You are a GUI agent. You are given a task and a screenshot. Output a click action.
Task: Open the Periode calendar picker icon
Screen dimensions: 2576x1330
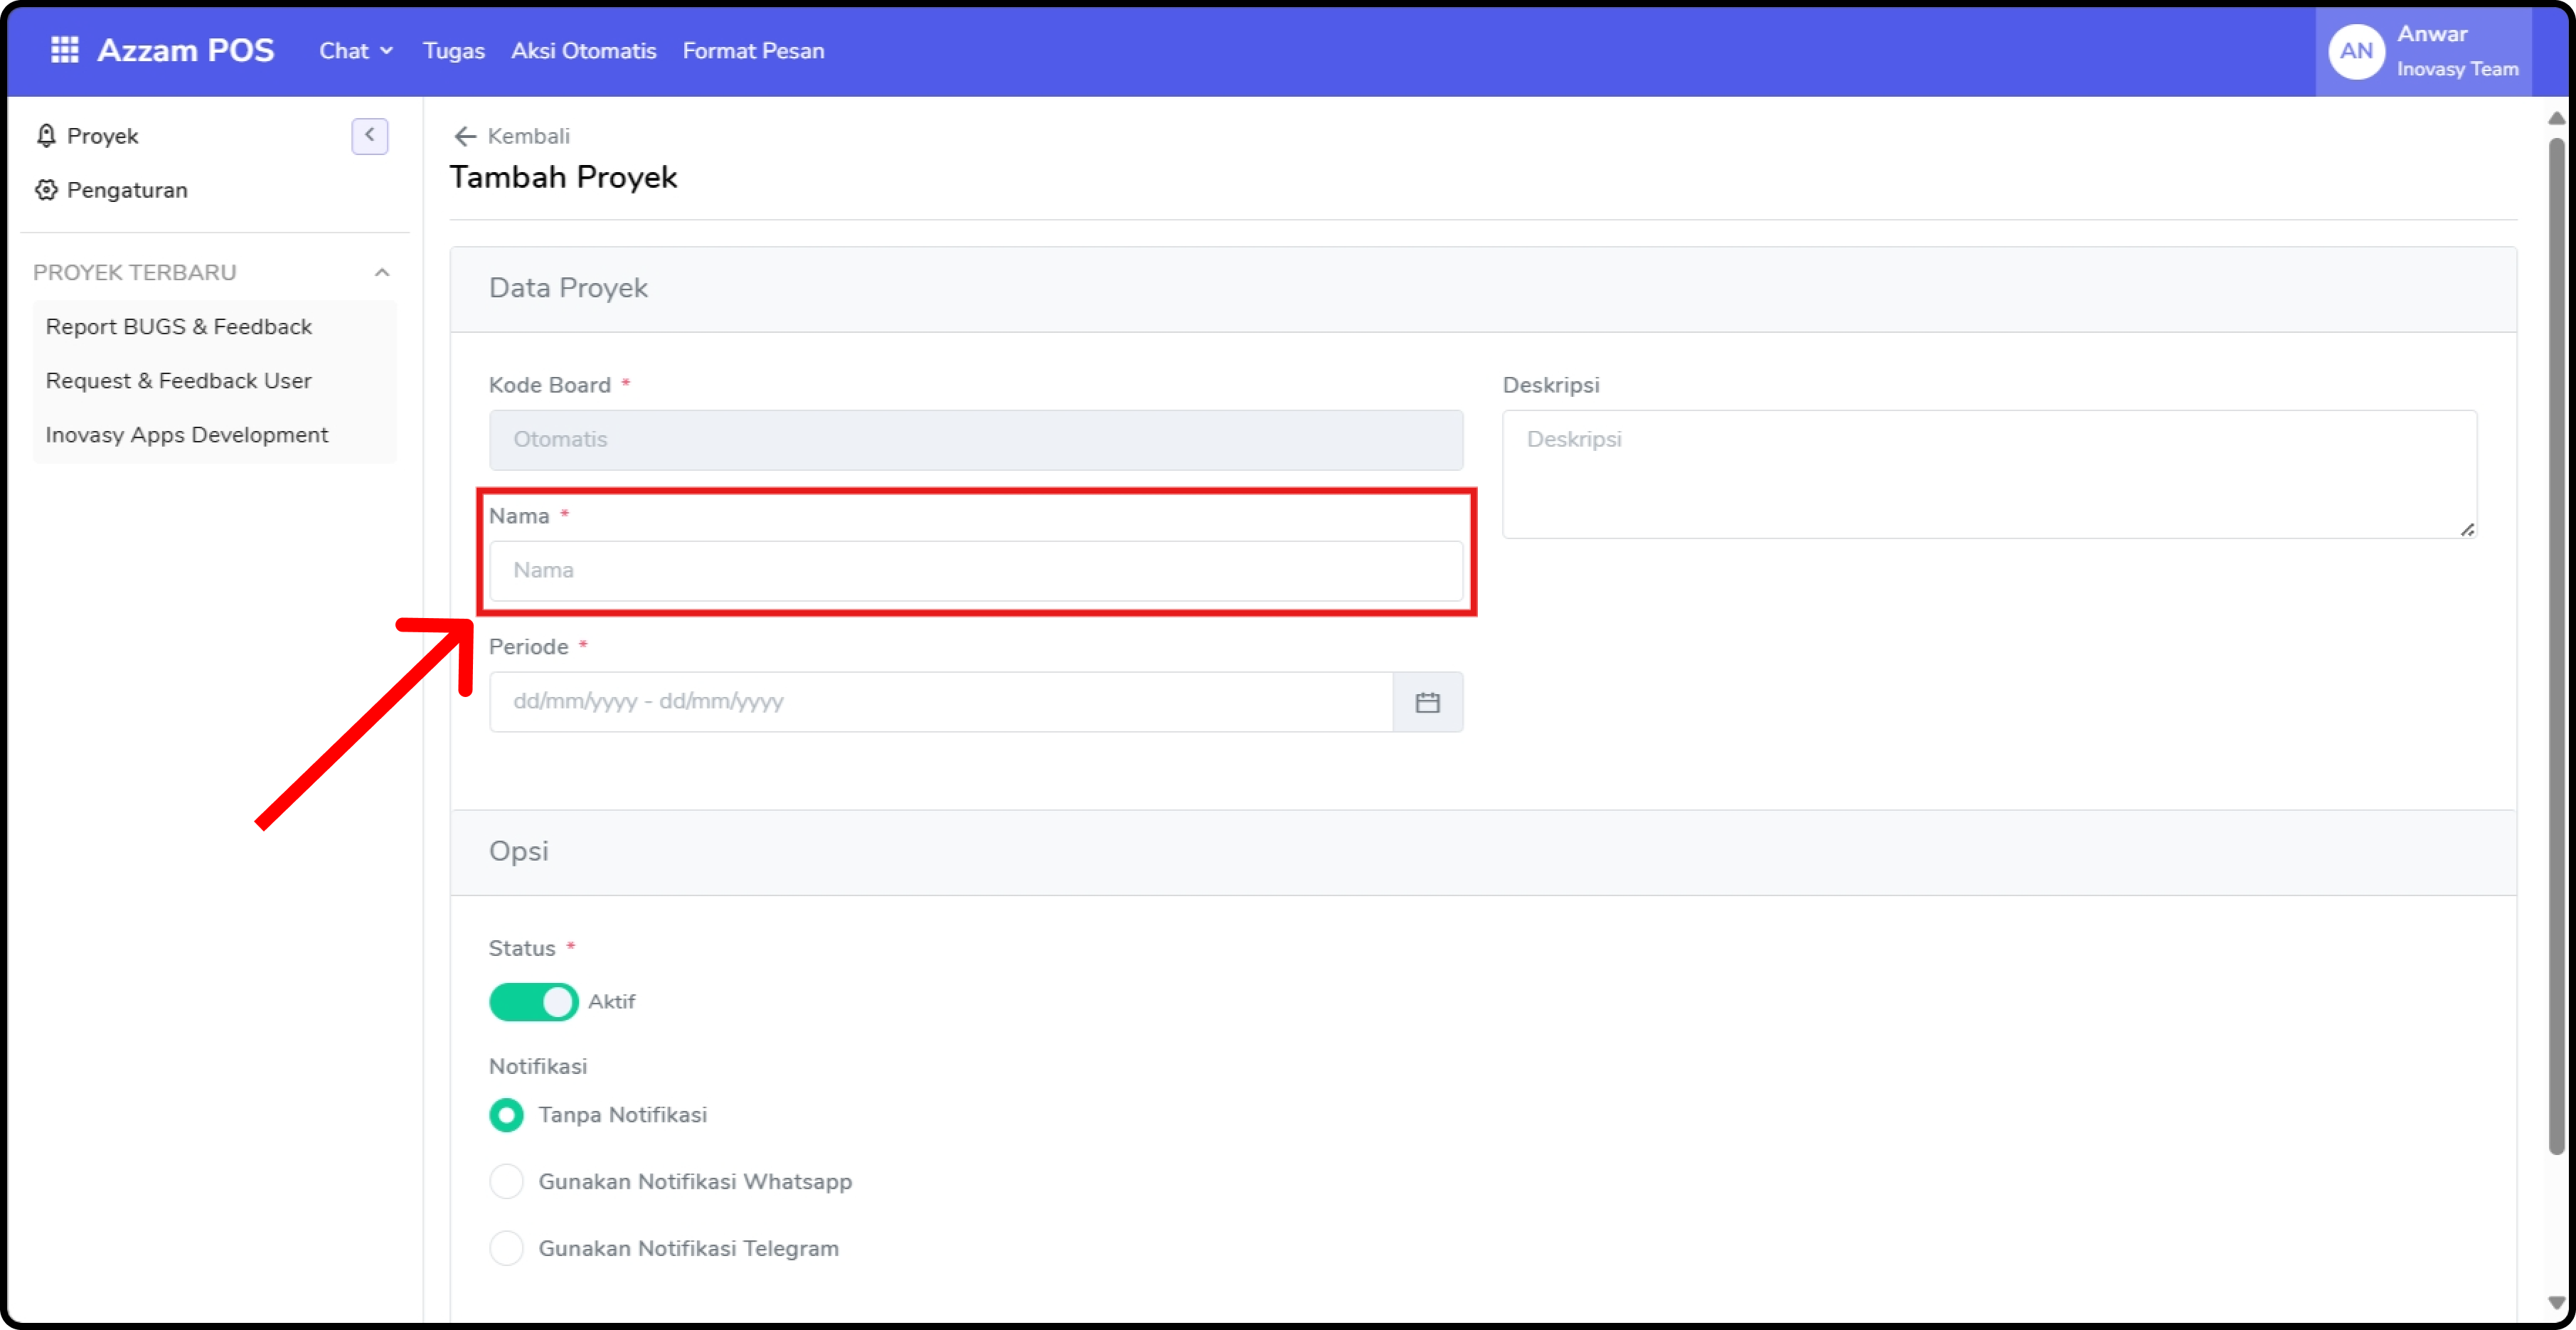coord(1427,702)
